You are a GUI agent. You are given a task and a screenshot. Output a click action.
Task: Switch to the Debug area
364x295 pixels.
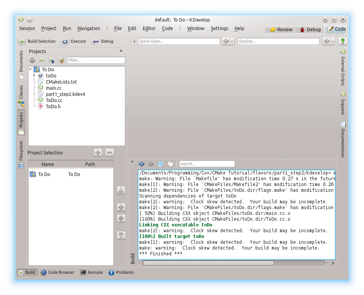coord(310,29)
